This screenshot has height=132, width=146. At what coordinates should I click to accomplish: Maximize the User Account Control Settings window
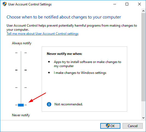click(x=127, y=4)
